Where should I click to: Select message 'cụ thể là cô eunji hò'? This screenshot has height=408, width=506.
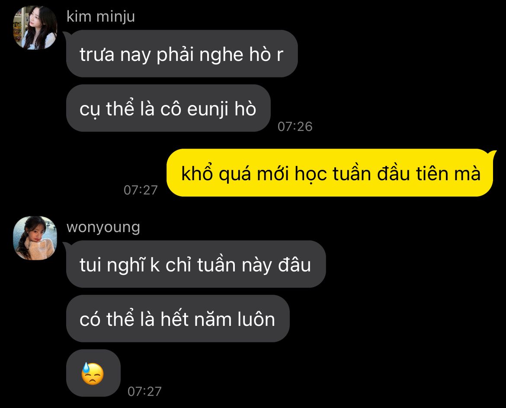point(168,108)
